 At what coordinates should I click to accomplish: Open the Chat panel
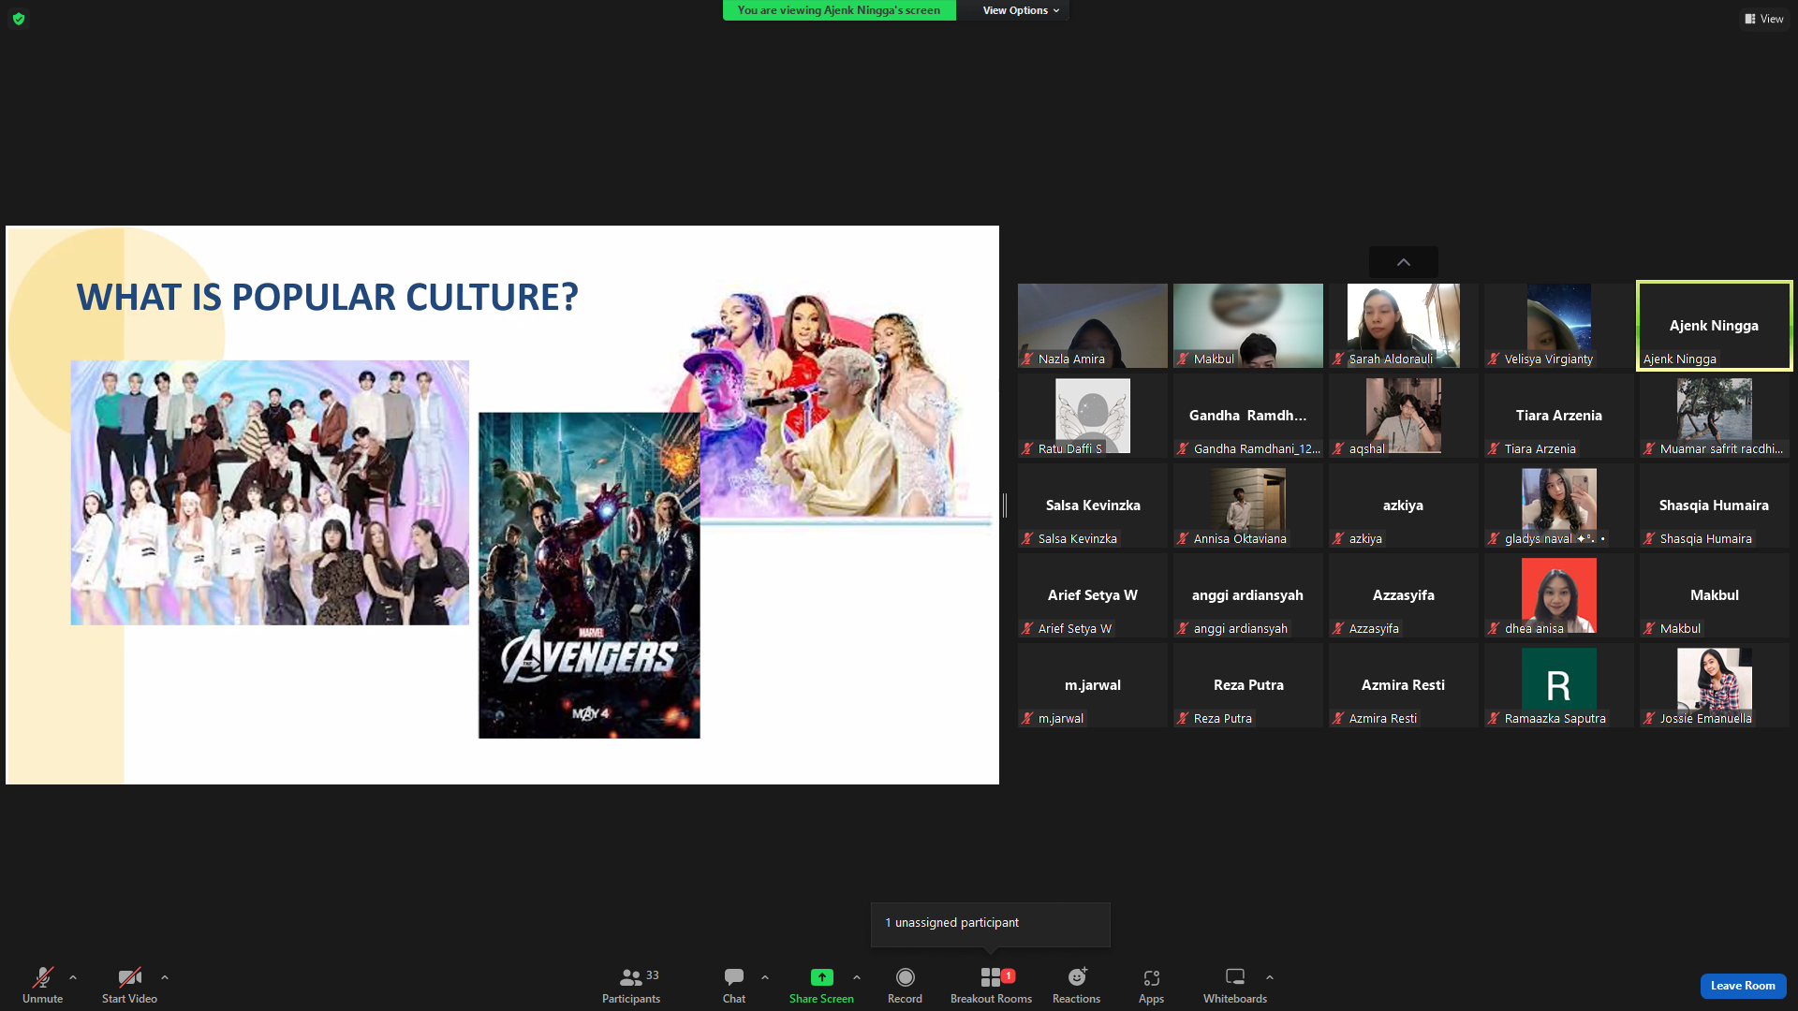click(734, 985)
